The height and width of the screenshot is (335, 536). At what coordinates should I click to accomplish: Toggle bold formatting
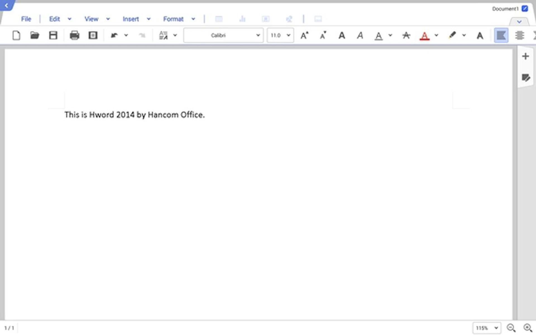[341, 35]
